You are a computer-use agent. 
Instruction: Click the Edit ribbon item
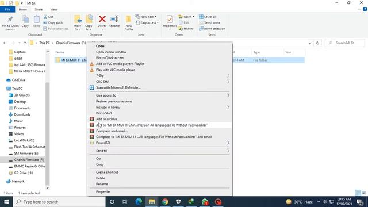pos(184,23)
